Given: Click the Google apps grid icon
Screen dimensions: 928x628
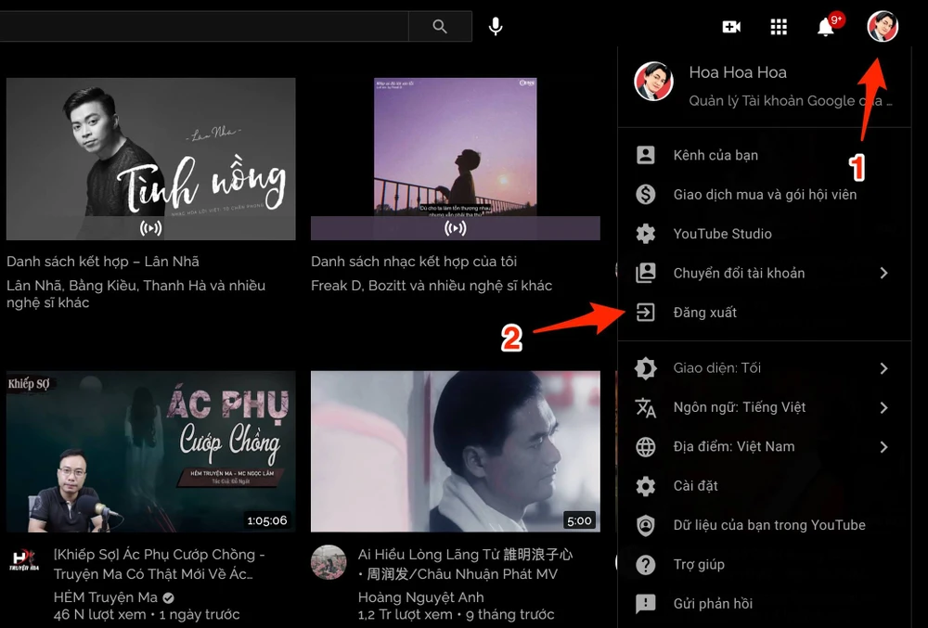Looking at the screenshot, I should pyautogui.click(x=779, y=26).
